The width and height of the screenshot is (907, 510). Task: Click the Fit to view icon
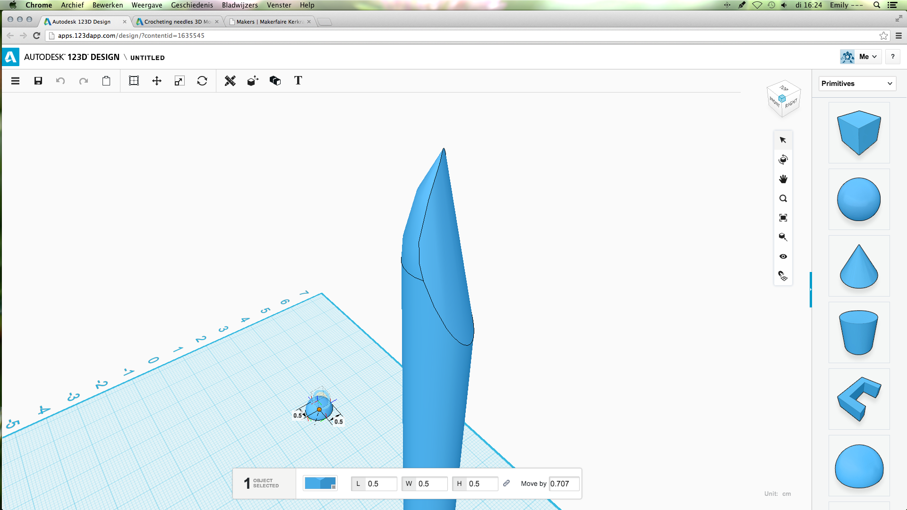pos(783,218)
